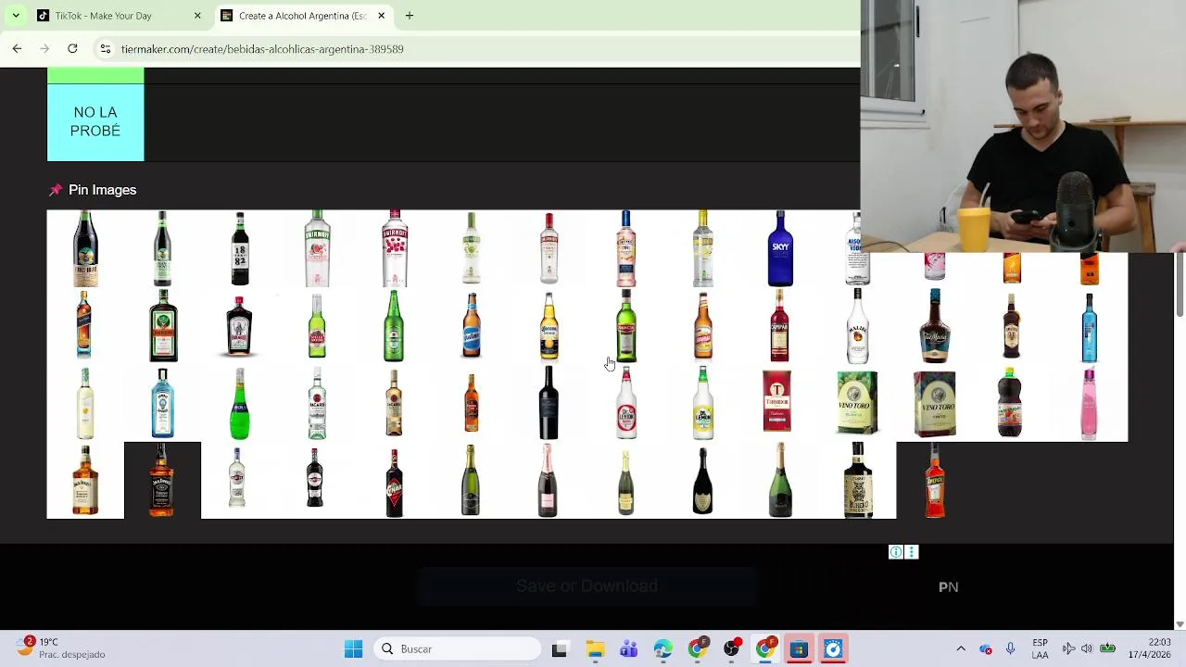This screenshot has width=1186, height=667.
Task: Open the tab search chevron
Action: click(x=16, y=16)
